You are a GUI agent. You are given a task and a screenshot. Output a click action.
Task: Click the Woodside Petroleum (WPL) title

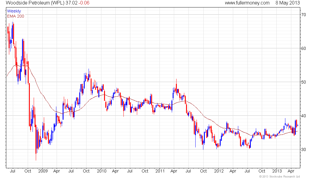[x=35, y=3]
